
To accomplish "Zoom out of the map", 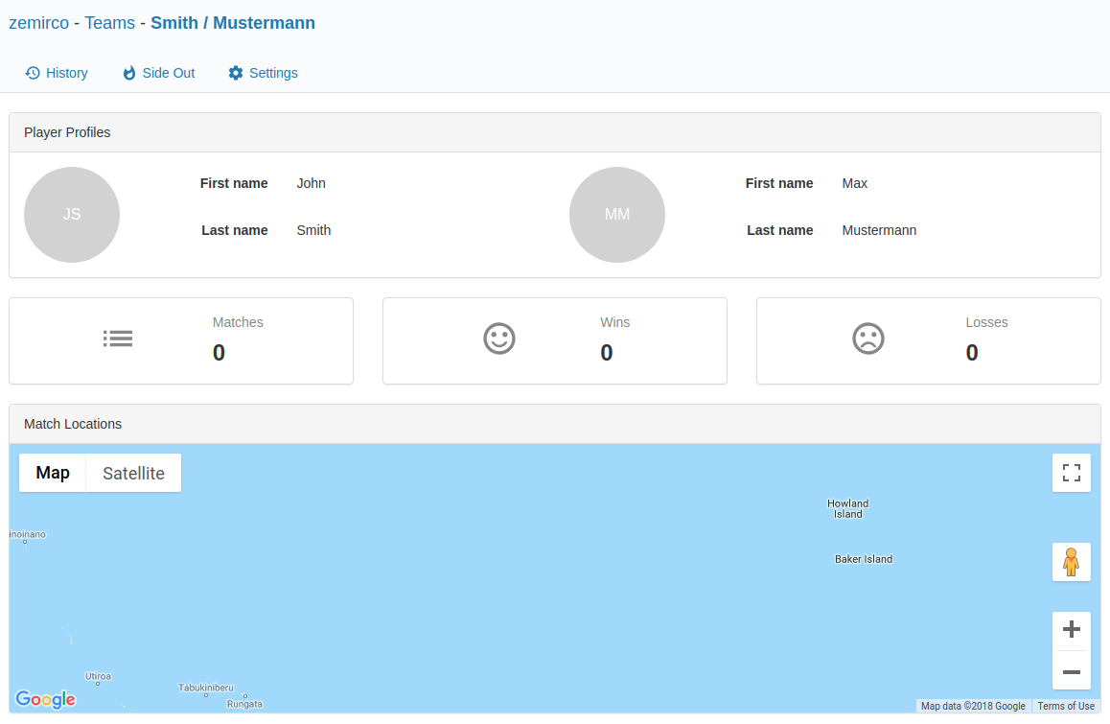I will pos(1071,671).
